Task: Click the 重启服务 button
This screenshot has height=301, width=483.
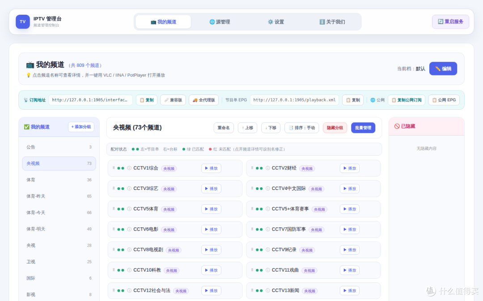Action: pyautogui.click(x=450, y=22)
